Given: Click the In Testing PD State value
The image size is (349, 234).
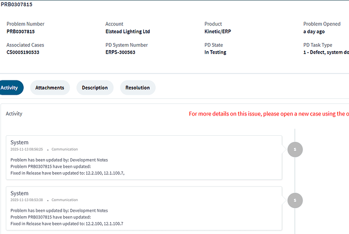Looking at the screenshot, I should (x=215, y=52).
